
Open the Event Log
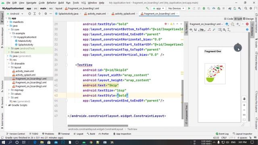pos(222,134)
